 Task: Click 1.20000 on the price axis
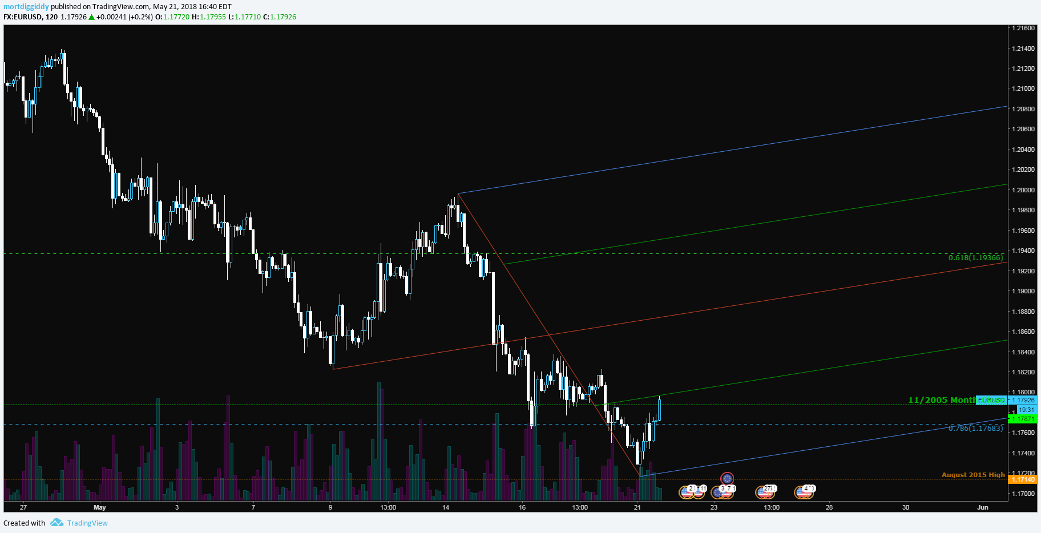1023,190
